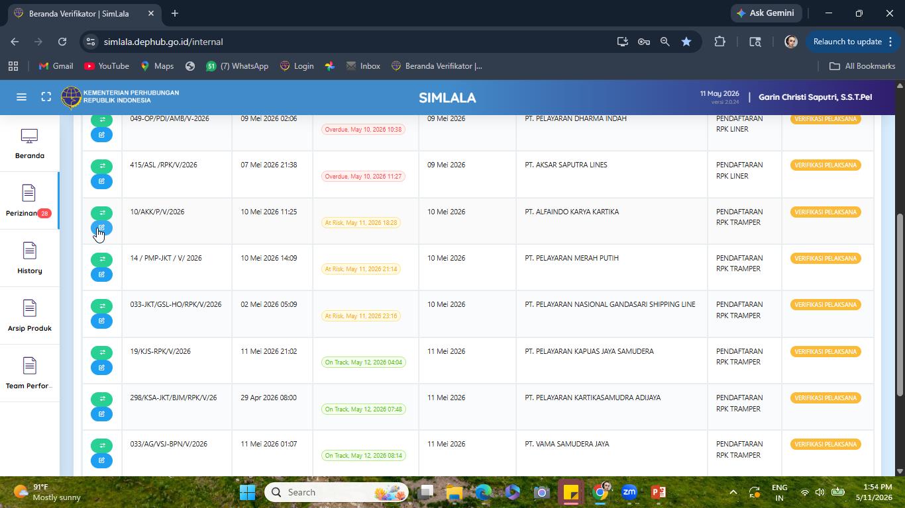Click Verifikasi Pelaksana badge for PT. Alfaindo Karya Kartika

[825, 212]
